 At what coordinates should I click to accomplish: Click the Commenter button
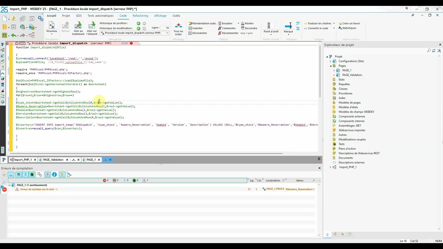point(227,28)
